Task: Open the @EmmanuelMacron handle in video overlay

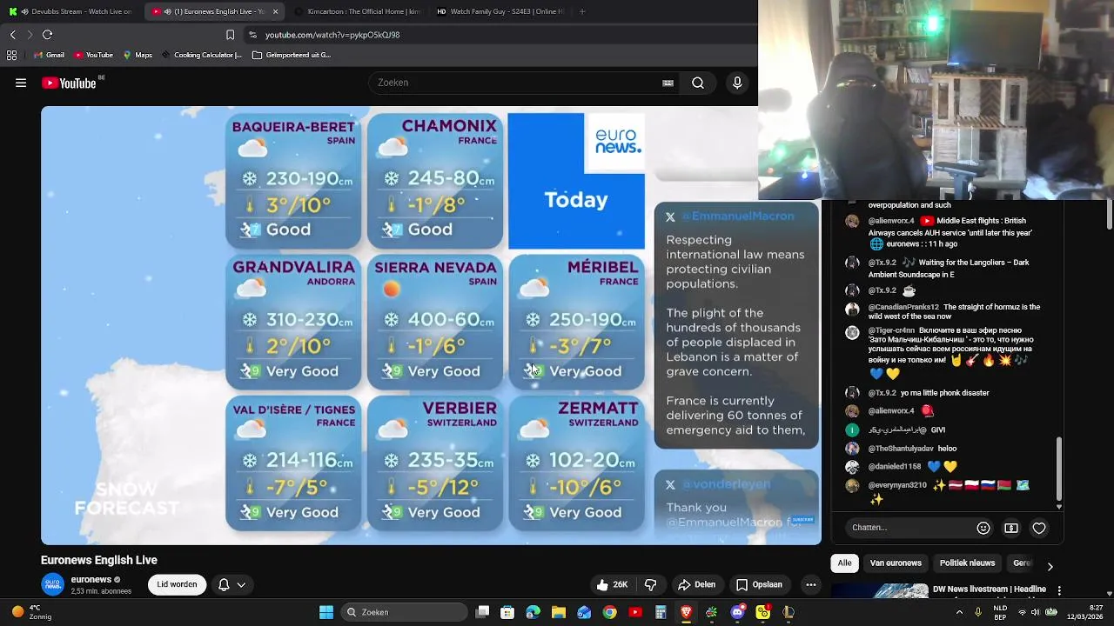Action: point(738,216)
